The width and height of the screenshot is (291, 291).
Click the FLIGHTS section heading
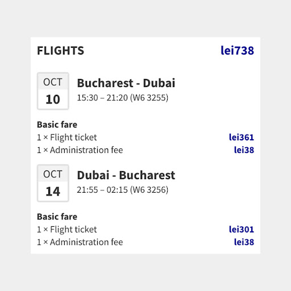[x=60, y=51]
